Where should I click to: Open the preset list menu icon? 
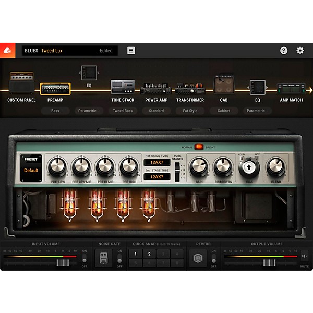[131, 51]
